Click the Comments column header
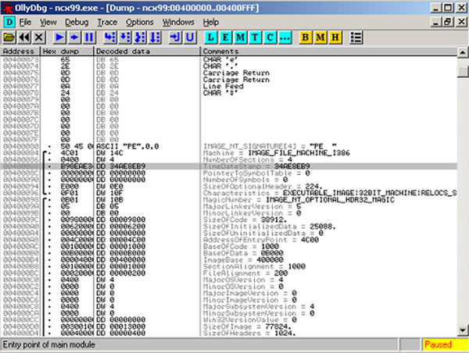Image resolution: width=469 pixels, height=353 pixels. tap(329, 51)
